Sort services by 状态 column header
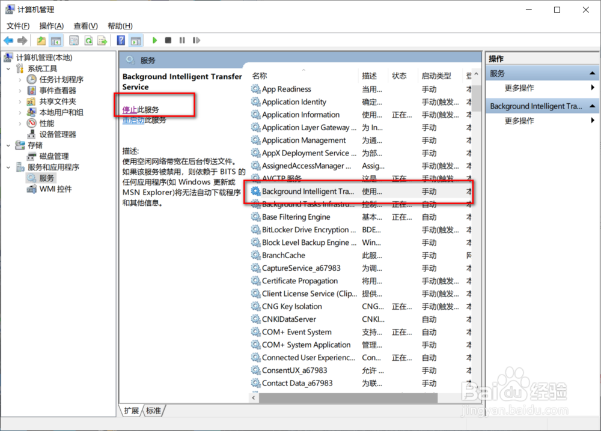Image resolution: width=601 pixels, height=431 pixels. point(403,76)
